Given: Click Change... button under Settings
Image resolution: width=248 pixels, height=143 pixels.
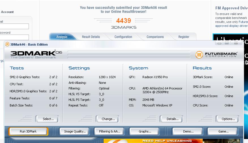Looking at the screenshot, I should coord(107,119).
